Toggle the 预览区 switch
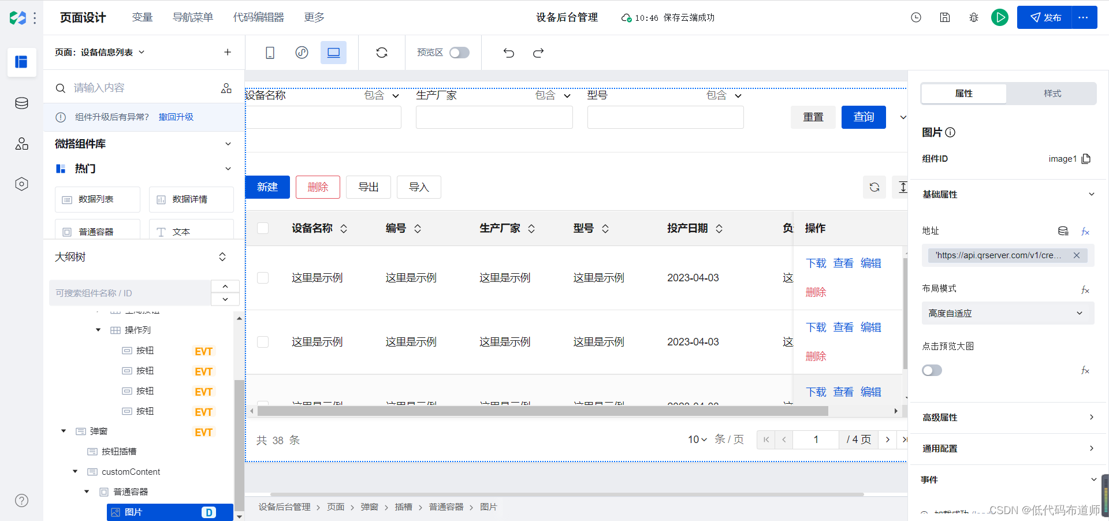Screen dimensions: 1109x521 (459, 53)
